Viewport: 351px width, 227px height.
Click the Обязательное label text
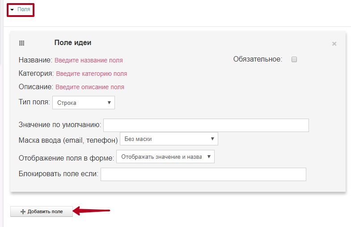[258, 59]
